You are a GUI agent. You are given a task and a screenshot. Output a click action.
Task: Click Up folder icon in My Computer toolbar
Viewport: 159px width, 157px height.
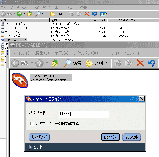click(x=29, y=14)
